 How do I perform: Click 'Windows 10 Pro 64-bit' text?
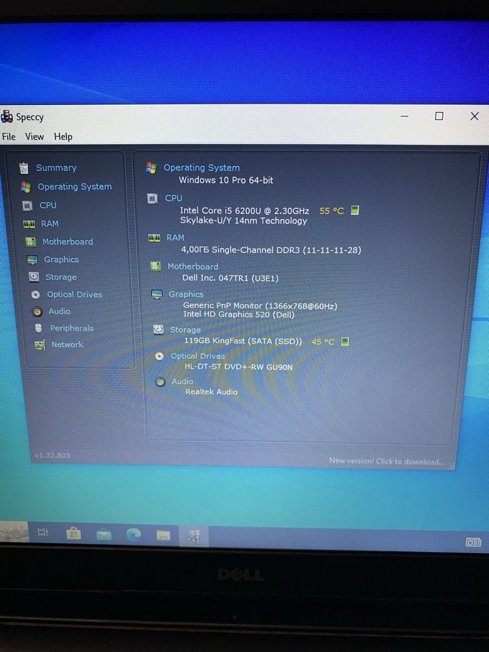click(226, 180)
